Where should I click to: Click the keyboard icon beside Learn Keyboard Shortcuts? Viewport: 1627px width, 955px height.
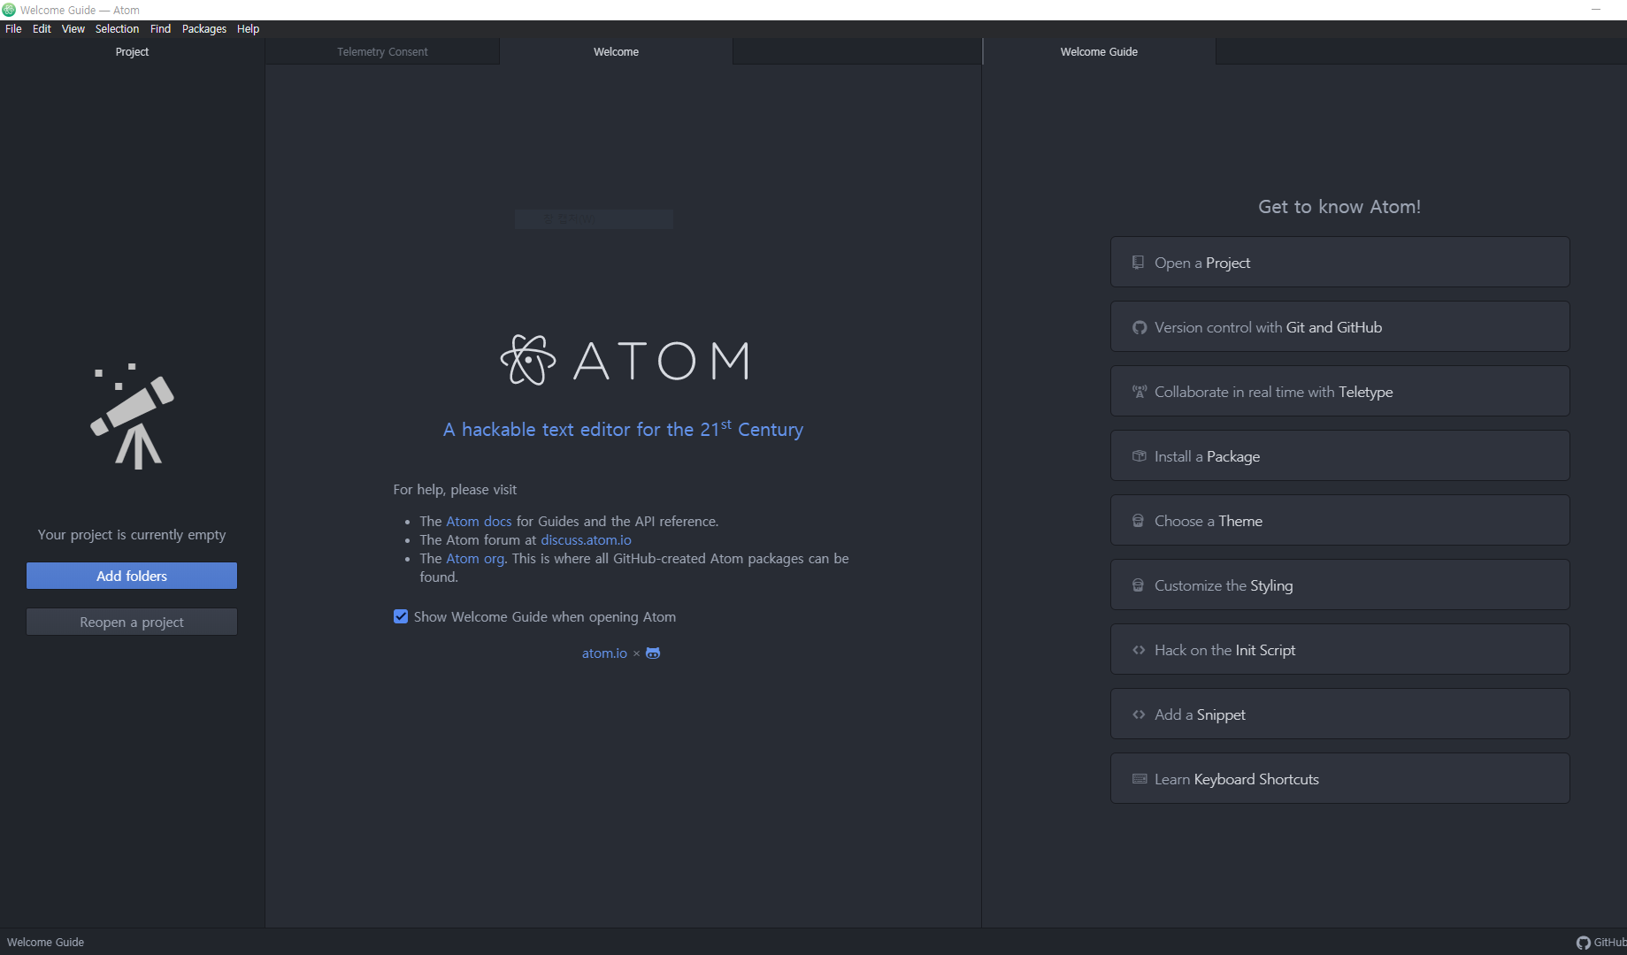1140,779
